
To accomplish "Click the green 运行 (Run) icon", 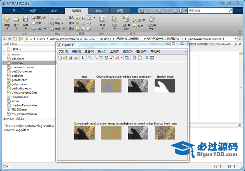I will point(114,19).
